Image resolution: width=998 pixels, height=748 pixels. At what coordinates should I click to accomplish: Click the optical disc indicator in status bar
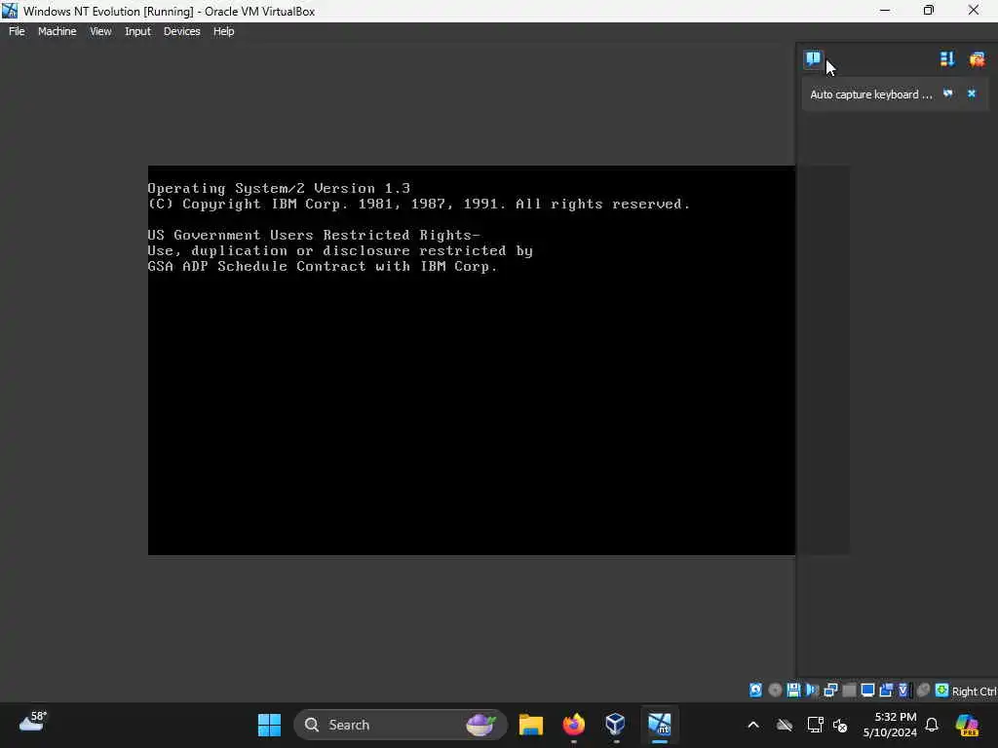(x=775, y=691)
